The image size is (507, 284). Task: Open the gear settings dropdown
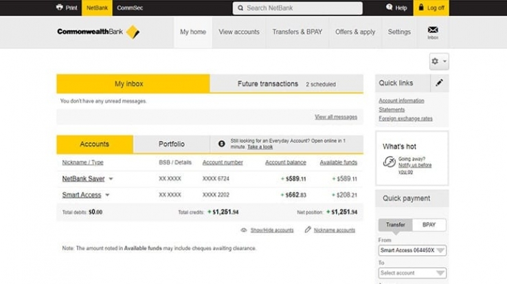pos(438,61)
